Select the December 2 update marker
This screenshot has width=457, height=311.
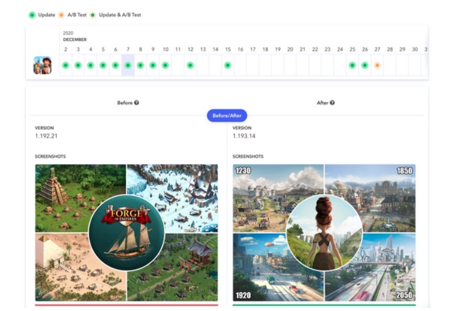tap(66, 65)
